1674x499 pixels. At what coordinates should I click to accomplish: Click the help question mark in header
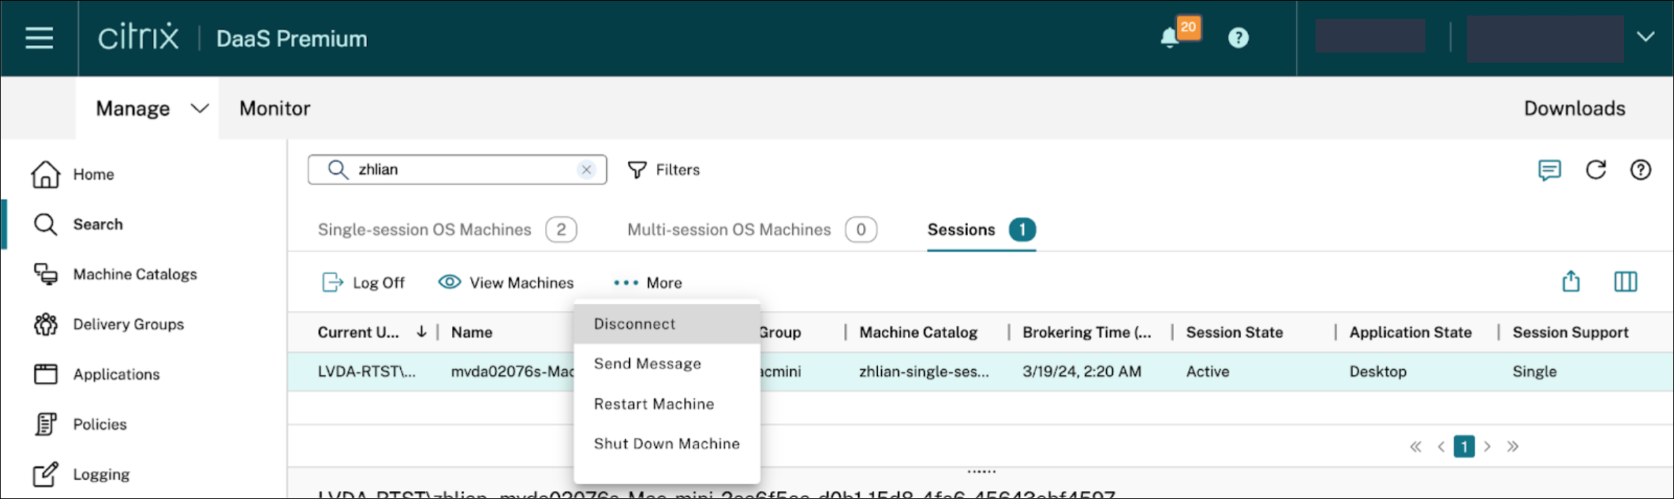1238,38
